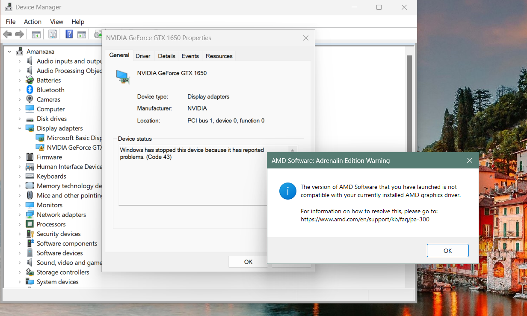Viewport: 527px width, 316px height.
Task: Click the information icon in the AMD warning dialog
Action: pyautogui.click(x=287, y=191)
